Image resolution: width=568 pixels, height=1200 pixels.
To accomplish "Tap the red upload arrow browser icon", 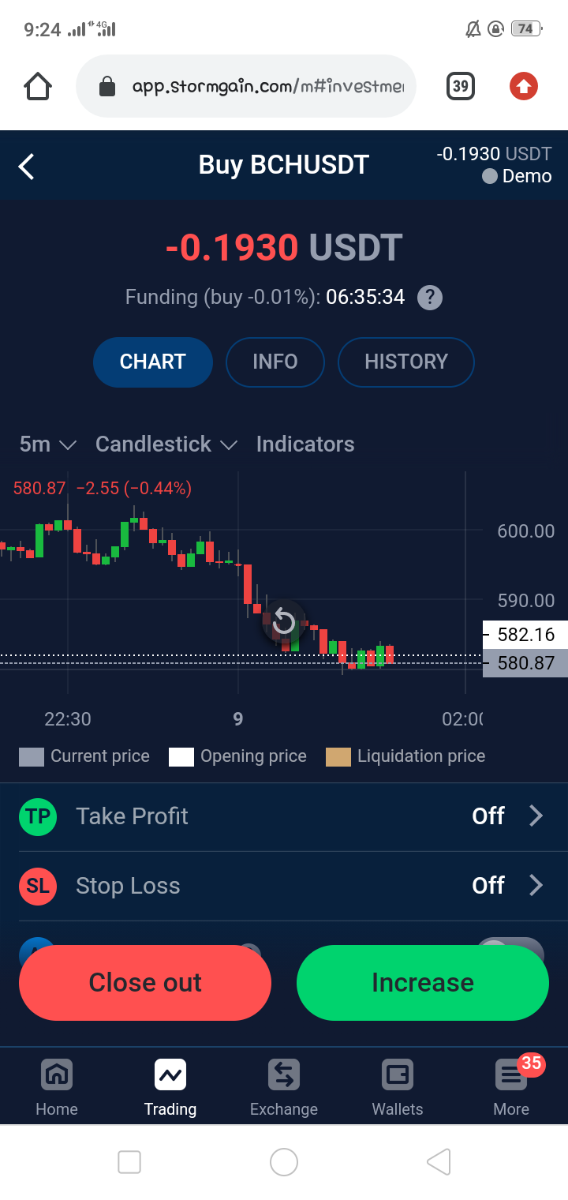I will point(524,86).
